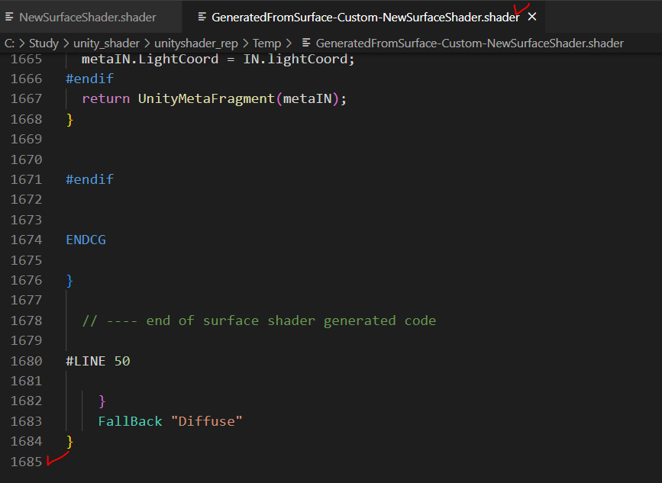Click the yellow closing brace on line 1684

pos(69,442)
